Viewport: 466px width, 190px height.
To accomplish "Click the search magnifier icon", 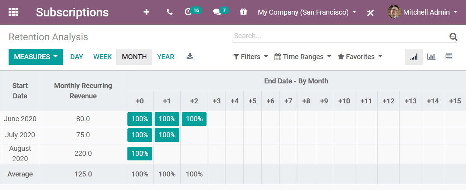I will tap(453, 36).
